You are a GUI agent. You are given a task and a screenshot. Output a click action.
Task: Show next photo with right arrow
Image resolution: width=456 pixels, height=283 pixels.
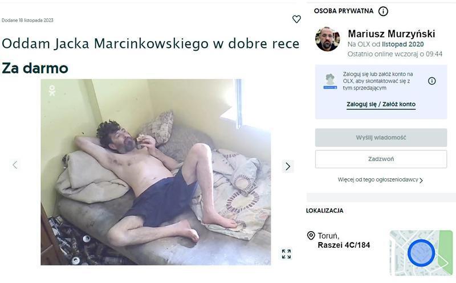point(288,166)
